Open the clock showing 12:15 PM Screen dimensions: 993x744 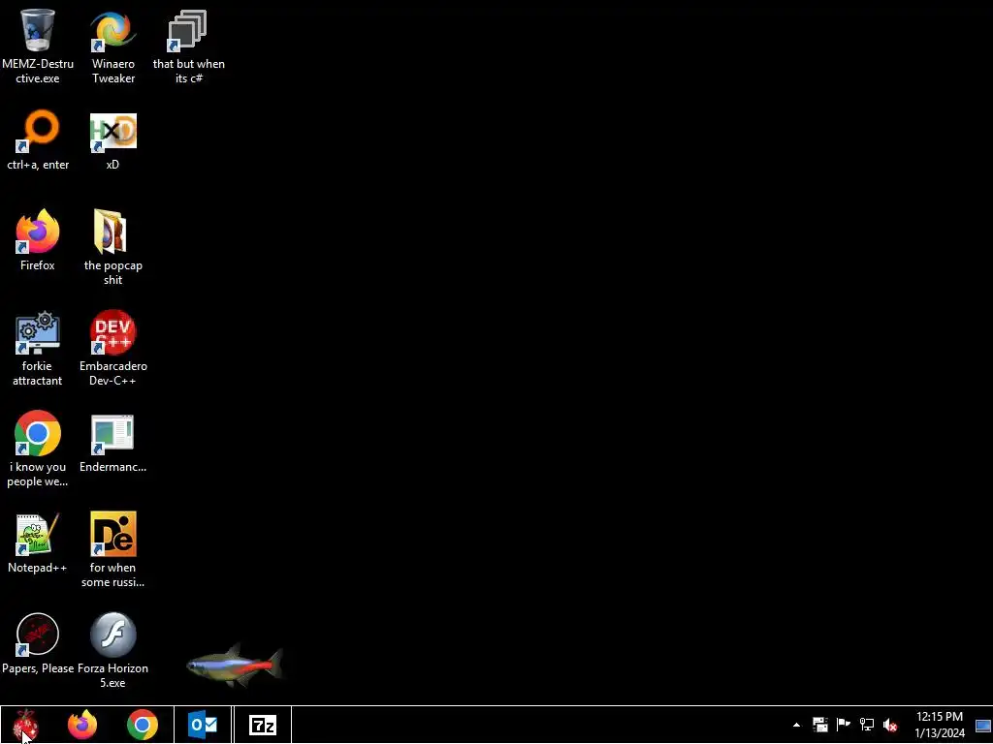tap(940, 725)
